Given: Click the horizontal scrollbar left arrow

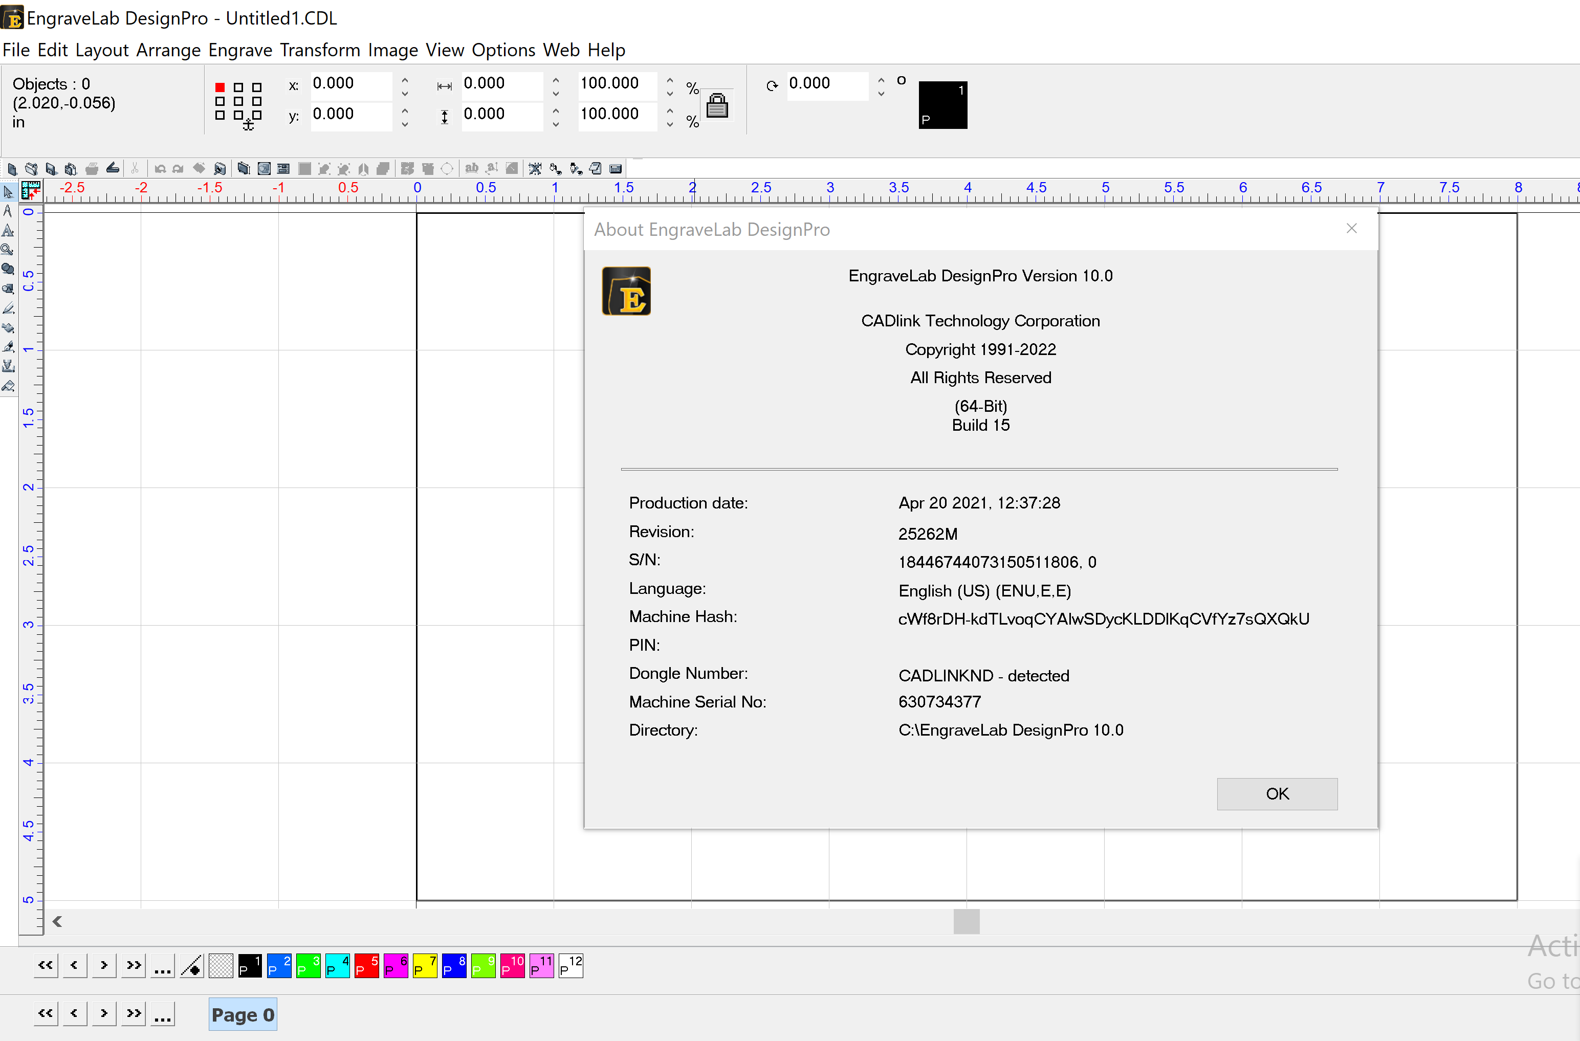Looking at the screenshot, I should [x=58, y=921].
